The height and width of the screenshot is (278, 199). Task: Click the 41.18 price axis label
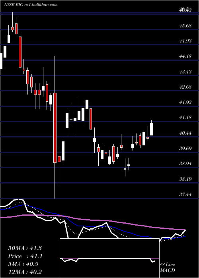[185, 118]
